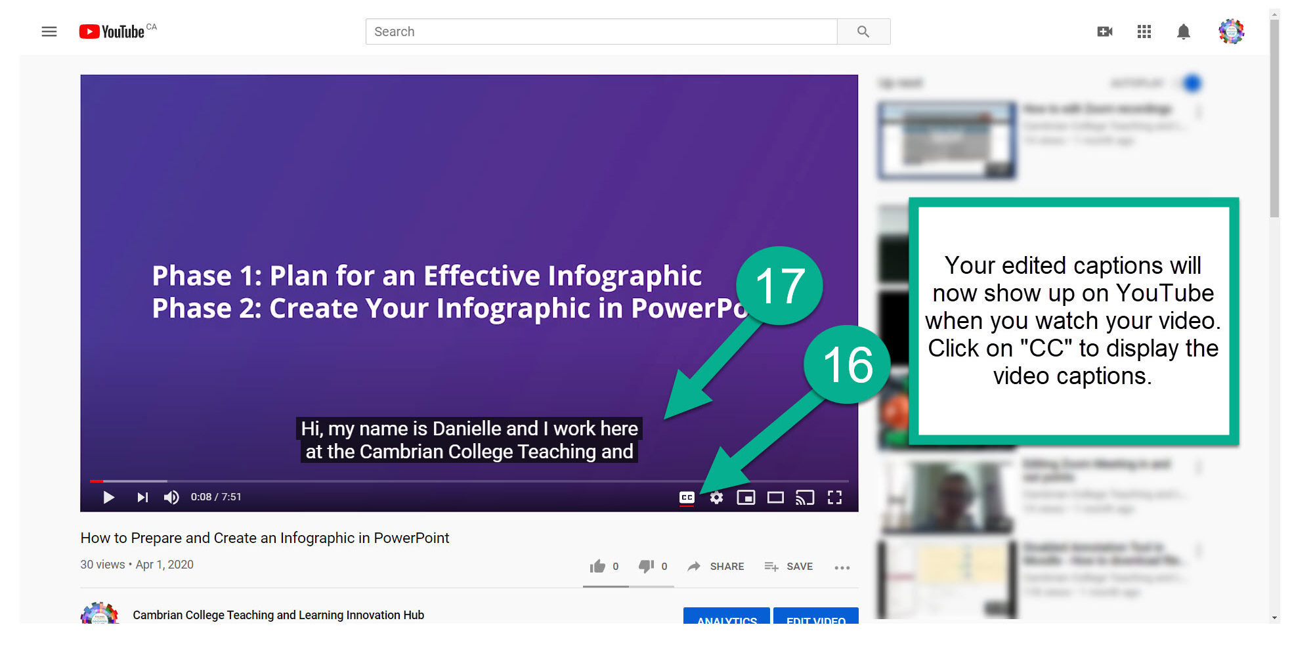Open the more actions ellipsis menu
The image size is (1313, 650).
click(x=842, y=567)
